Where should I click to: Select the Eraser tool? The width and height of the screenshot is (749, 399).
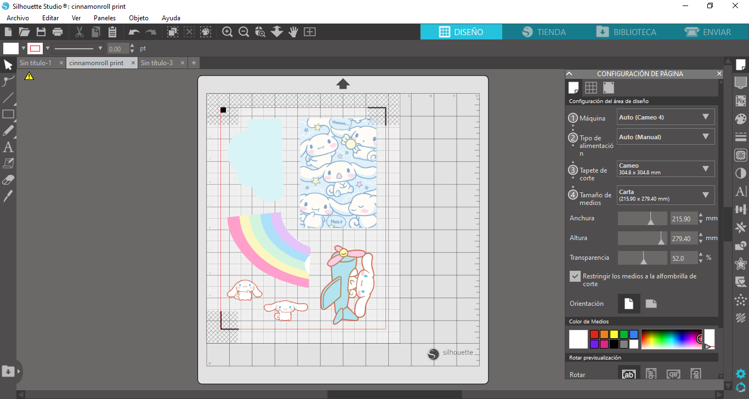pos(8,180)
